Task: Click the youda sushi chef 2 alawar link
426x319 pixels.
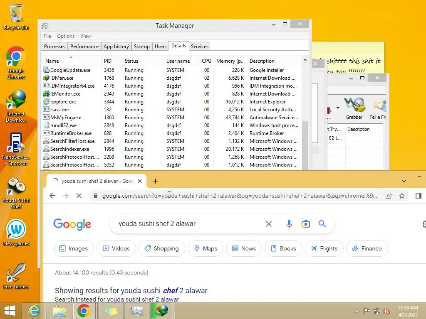Action: pos(164,290)
